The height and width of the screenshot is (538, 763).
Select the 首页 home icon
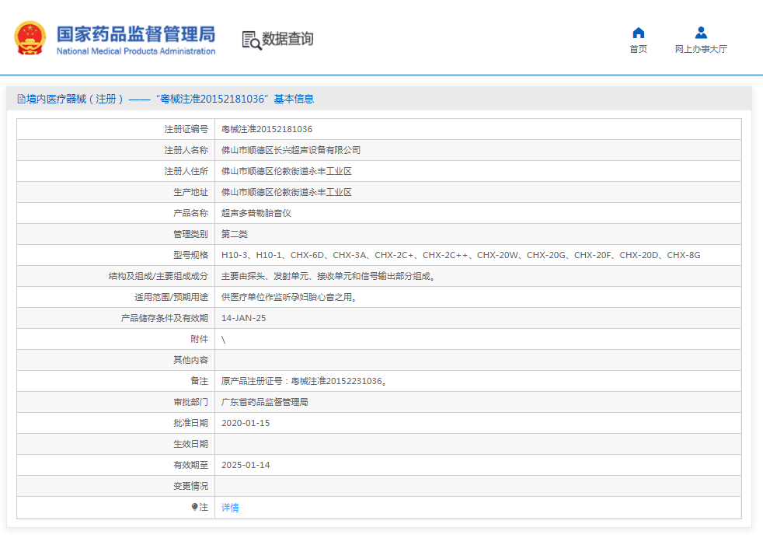click(x=638, y=31)
